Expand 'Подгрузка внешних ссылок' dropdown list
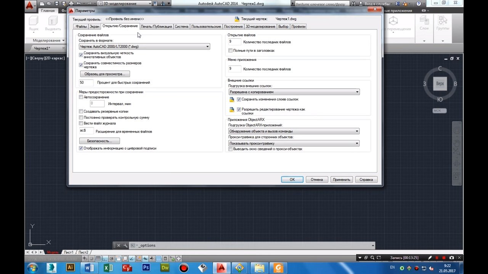 coord(294,92)
